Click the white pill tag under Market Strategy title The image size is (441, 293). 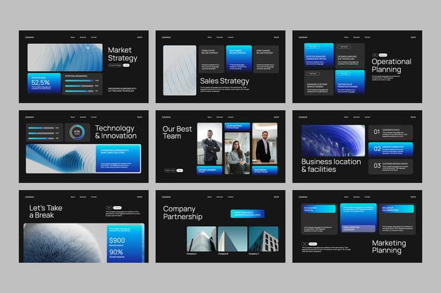click(x=126, y=65)
